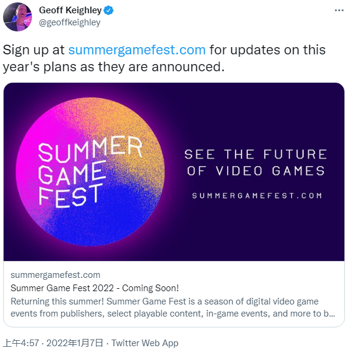This screenshot has height=351, width=348.
Task: Click the Summer Game Fest circular logo
Action: tap(90, 172)
